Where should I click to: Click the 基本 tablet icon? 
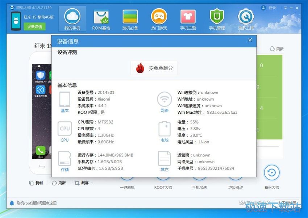click(x=65, y=99)
